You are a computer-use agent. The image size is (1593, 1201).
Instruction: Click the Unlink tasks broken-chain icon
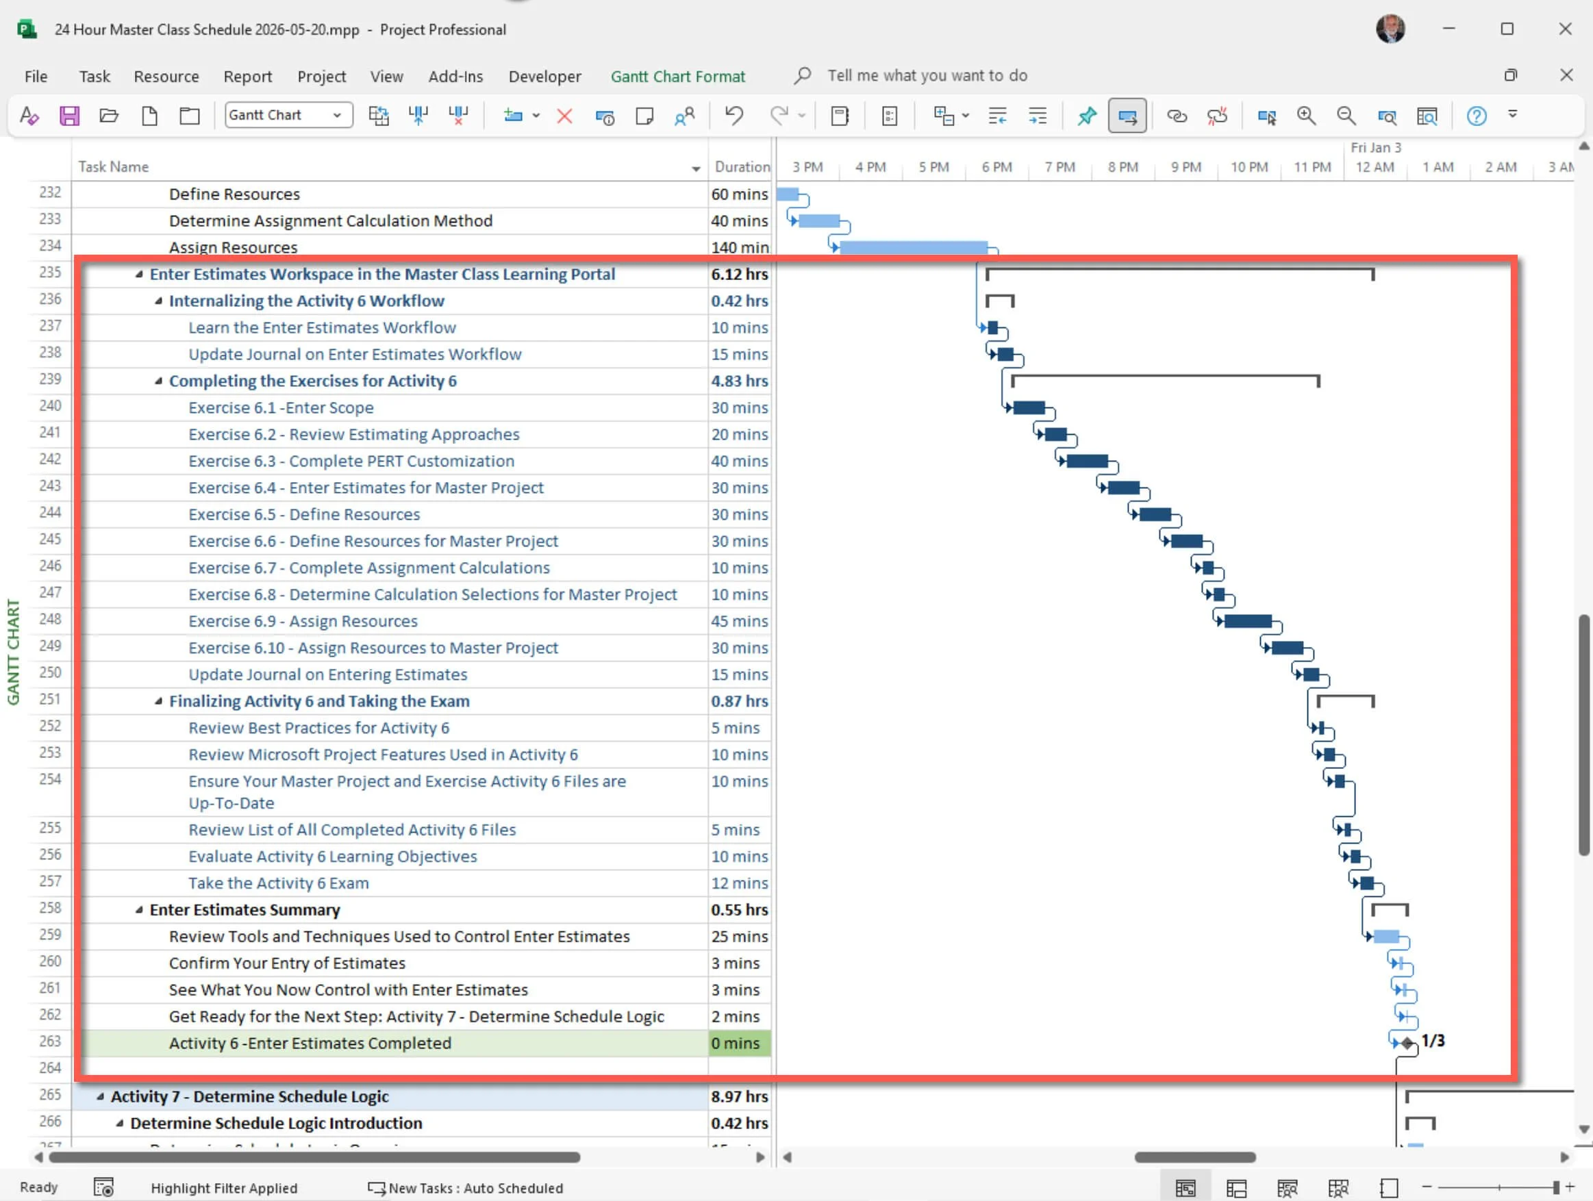pyautogui.click(x=1217, y=116)
